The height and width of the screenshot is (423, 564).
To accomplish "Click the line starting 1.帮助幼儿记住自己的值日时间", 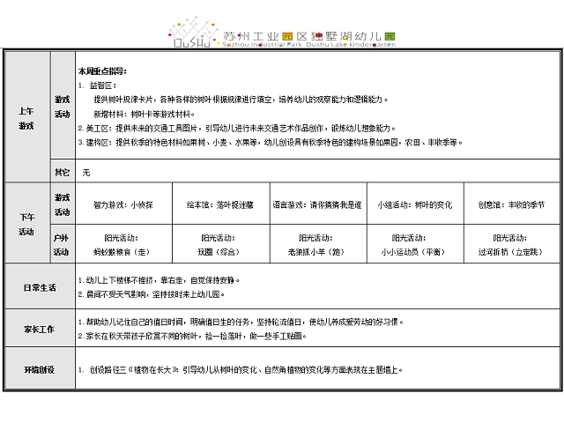I will tap(241, 322).
